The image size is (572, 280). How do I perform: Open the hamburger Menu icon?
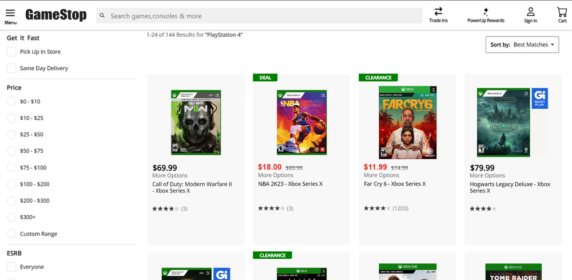click(x=10, y=13)
